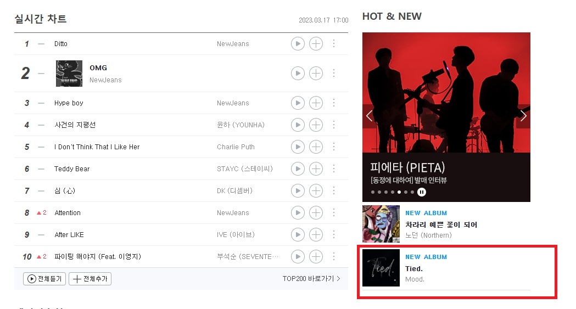Open TOP200 바로가기 link
576x309 pixels.
click(x=311, y=279)
